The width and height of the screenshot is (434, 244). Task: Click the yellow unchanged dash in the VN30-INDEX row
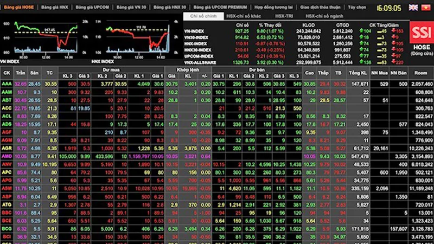[379, 37]
